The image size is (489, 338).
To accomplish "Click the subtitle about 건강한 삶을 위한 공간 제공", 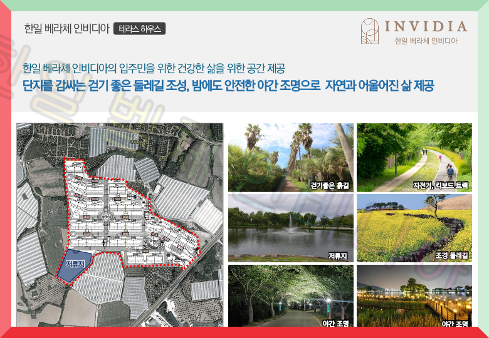I will 154,68.
